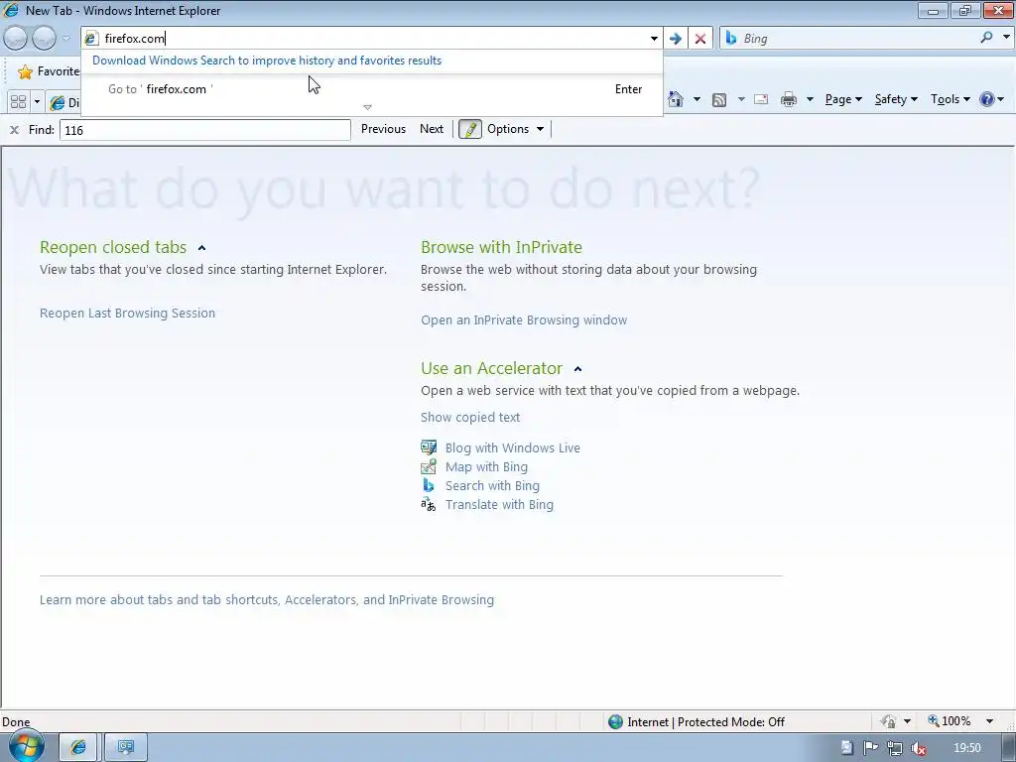Collapse the Use an Accelerator section
This screenshot has height=762, width=1016.
[x=578, y=369]
